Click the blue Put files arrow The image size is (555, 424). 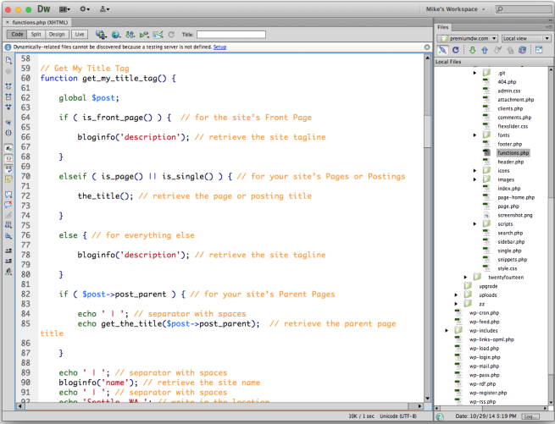pyautogui.click(x=485, y=50)
